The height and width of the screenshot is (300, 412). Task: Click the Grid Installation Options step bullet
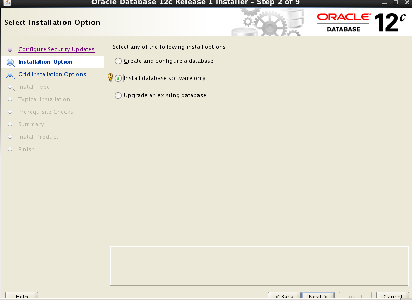10,75
